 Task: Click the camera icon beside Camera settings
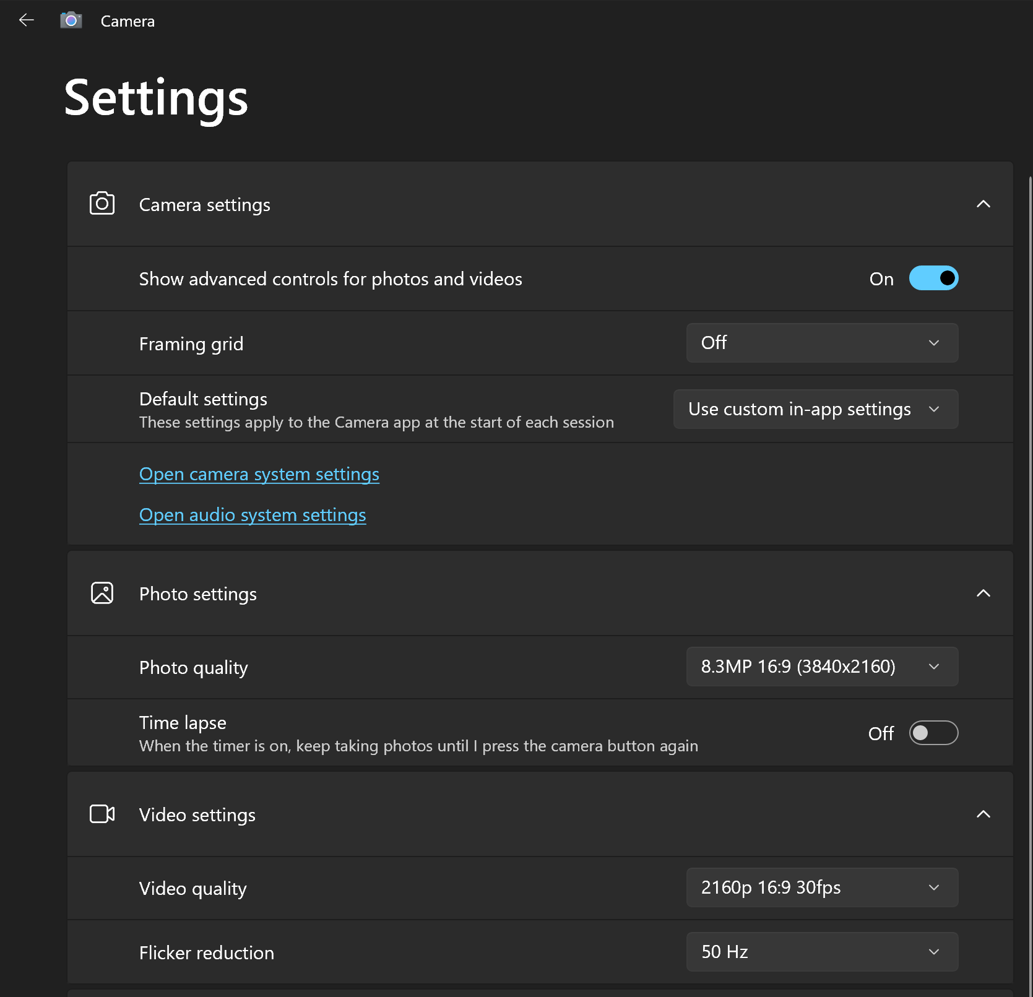click(102, 204)
